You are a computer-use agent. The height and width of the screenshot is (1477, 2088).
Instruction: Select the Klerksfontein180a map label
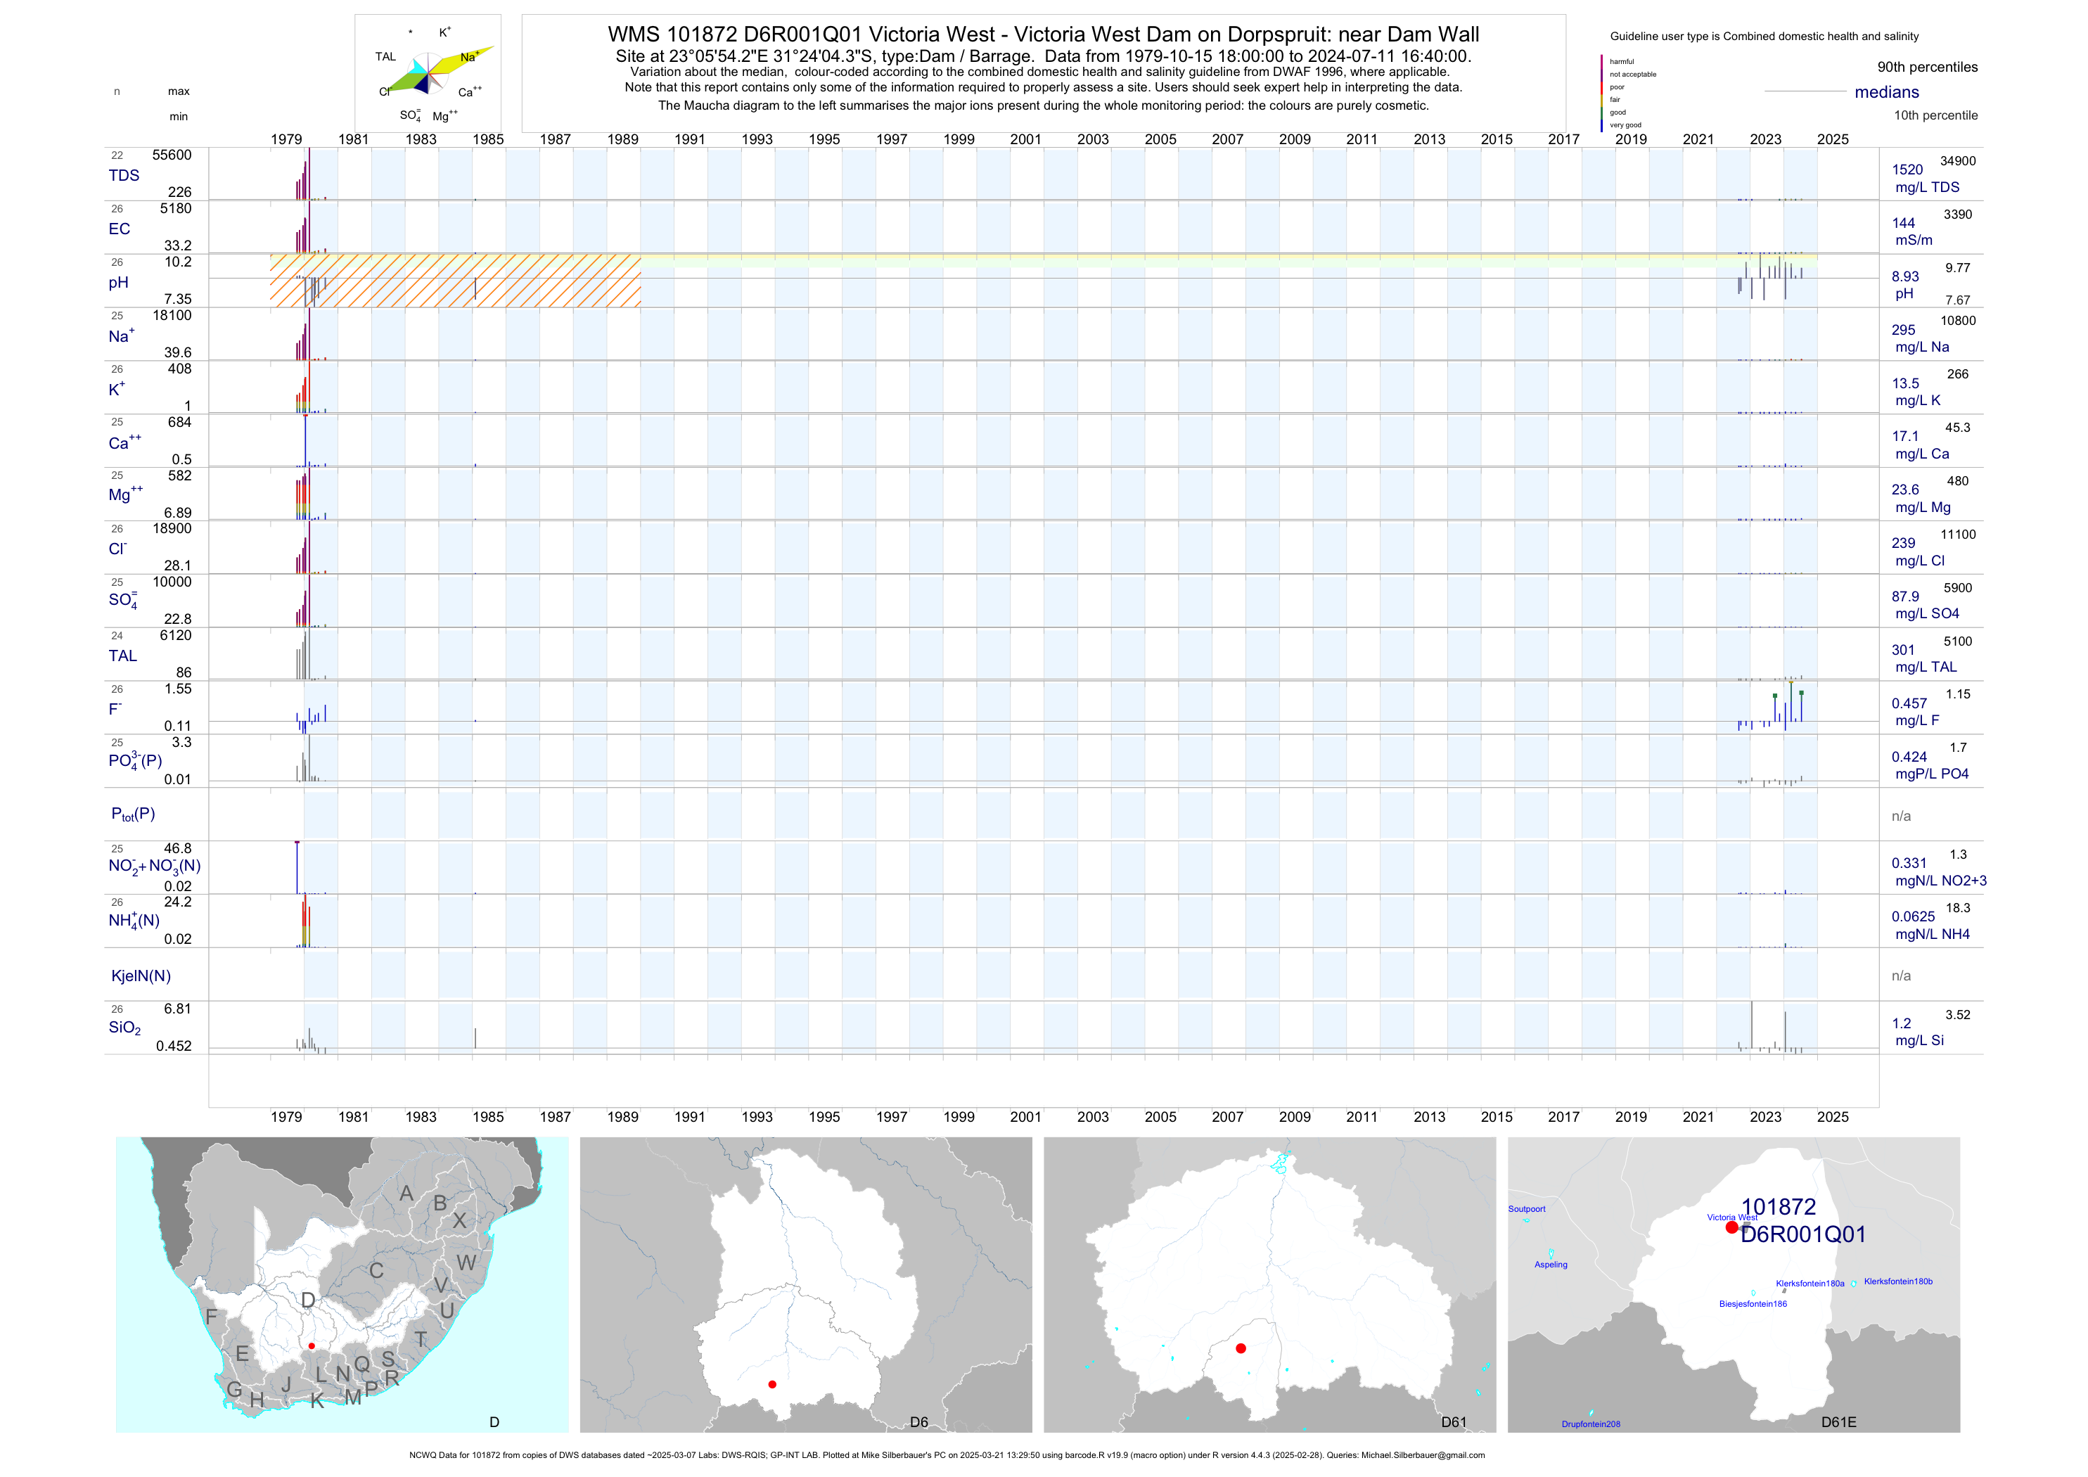point(1810,1284)
